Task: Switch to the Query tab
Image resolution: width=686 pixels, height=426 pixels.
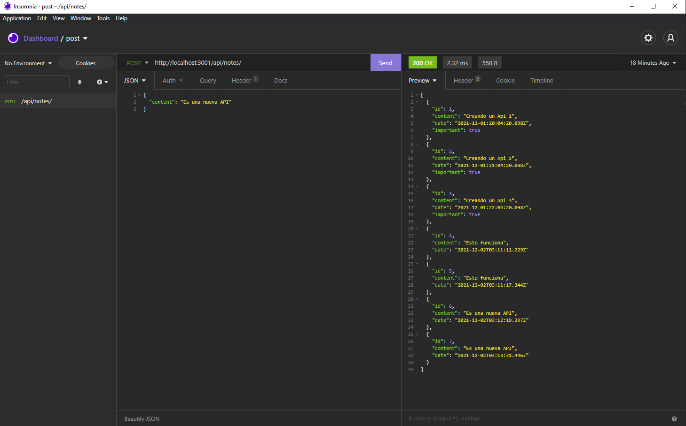Action: 208,81
